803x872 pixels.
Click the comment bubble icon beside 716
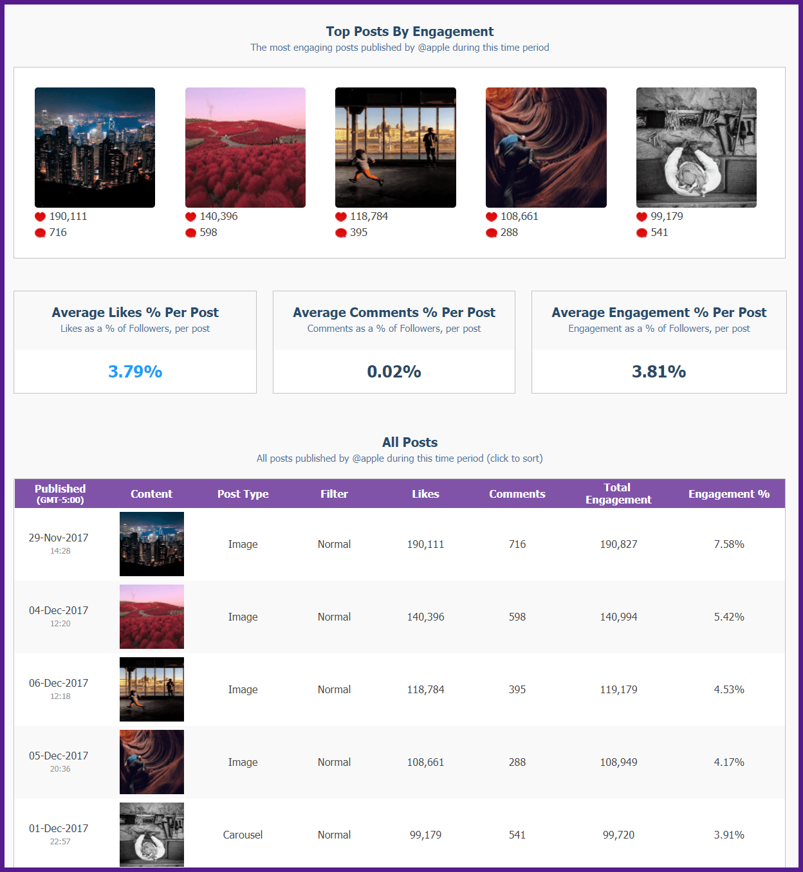40,233
